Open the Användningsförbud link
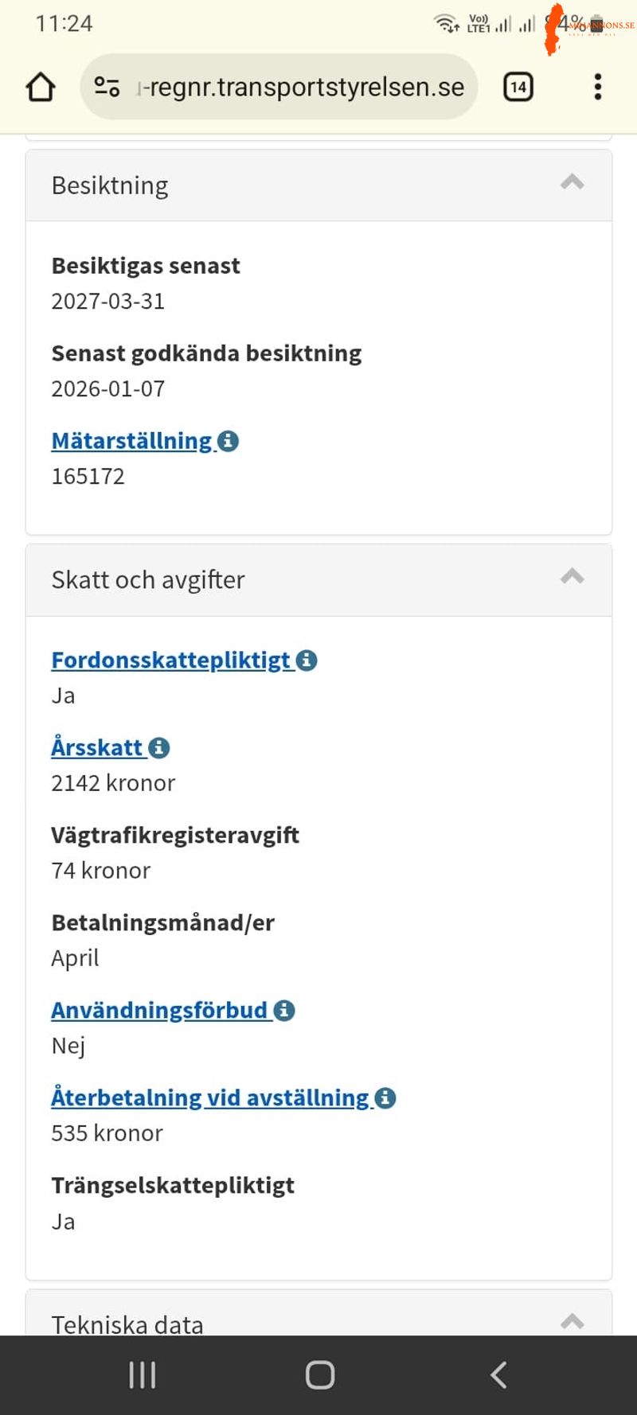 click(159, 1011)
